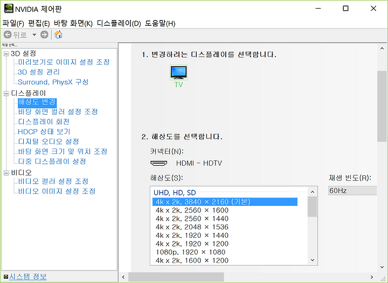Go to the Home page icon
This screenshot has width=388, height=283.
58,34
